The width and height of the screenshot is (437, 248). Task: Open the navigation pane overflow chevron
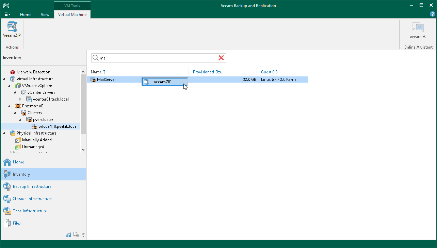click(x=83, y=234)
